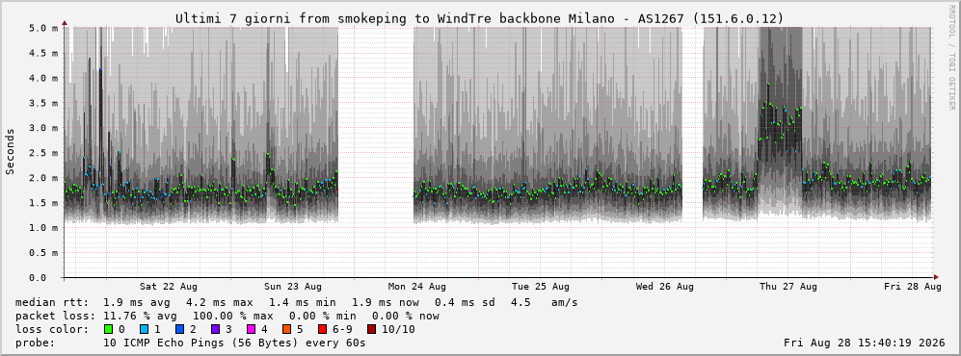Click the 'Tue 25 Aug' x-axis label
Screen dimensions: 961x356
(541, 287)
